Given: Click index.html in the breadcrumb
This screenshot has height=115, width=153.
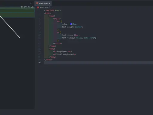Looking at the screenshot, I should coord(44,7).
